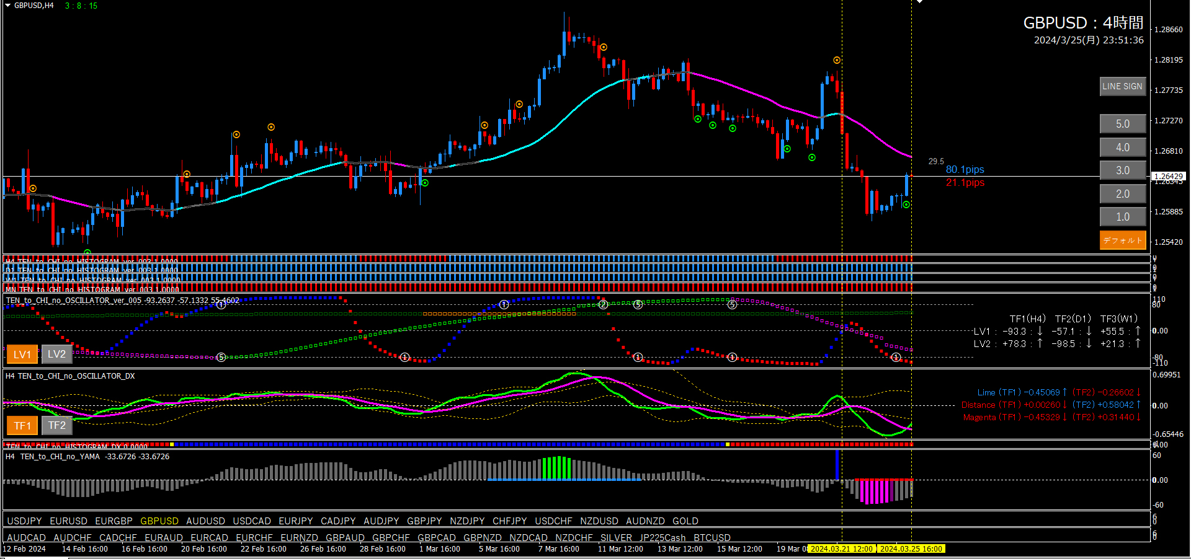
Task: Toggle the TF2 timeframe button
Action: pos(56,426)
